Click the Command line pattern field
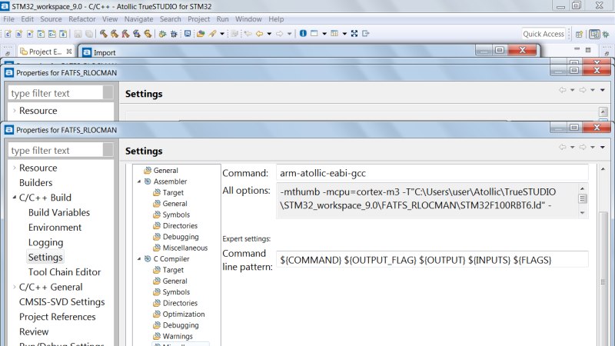Viewport: 615px width, 346px height. point(432,260)
